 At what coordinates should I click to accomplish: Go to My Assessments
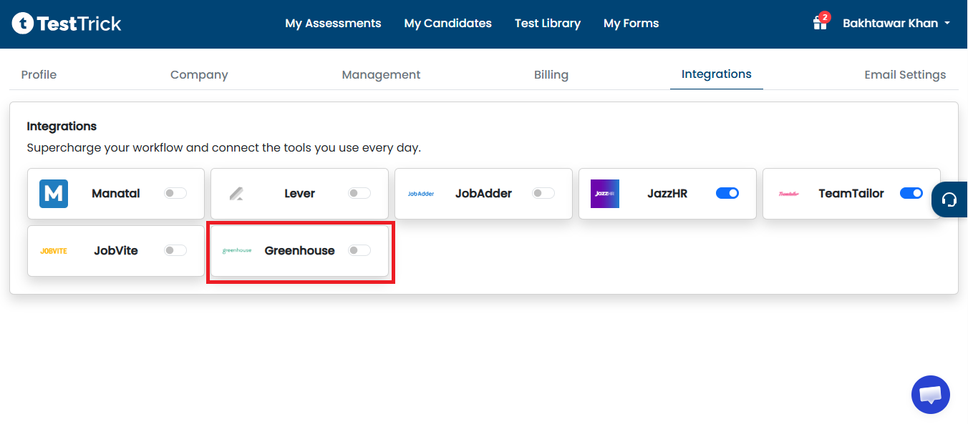click(333, 24)
